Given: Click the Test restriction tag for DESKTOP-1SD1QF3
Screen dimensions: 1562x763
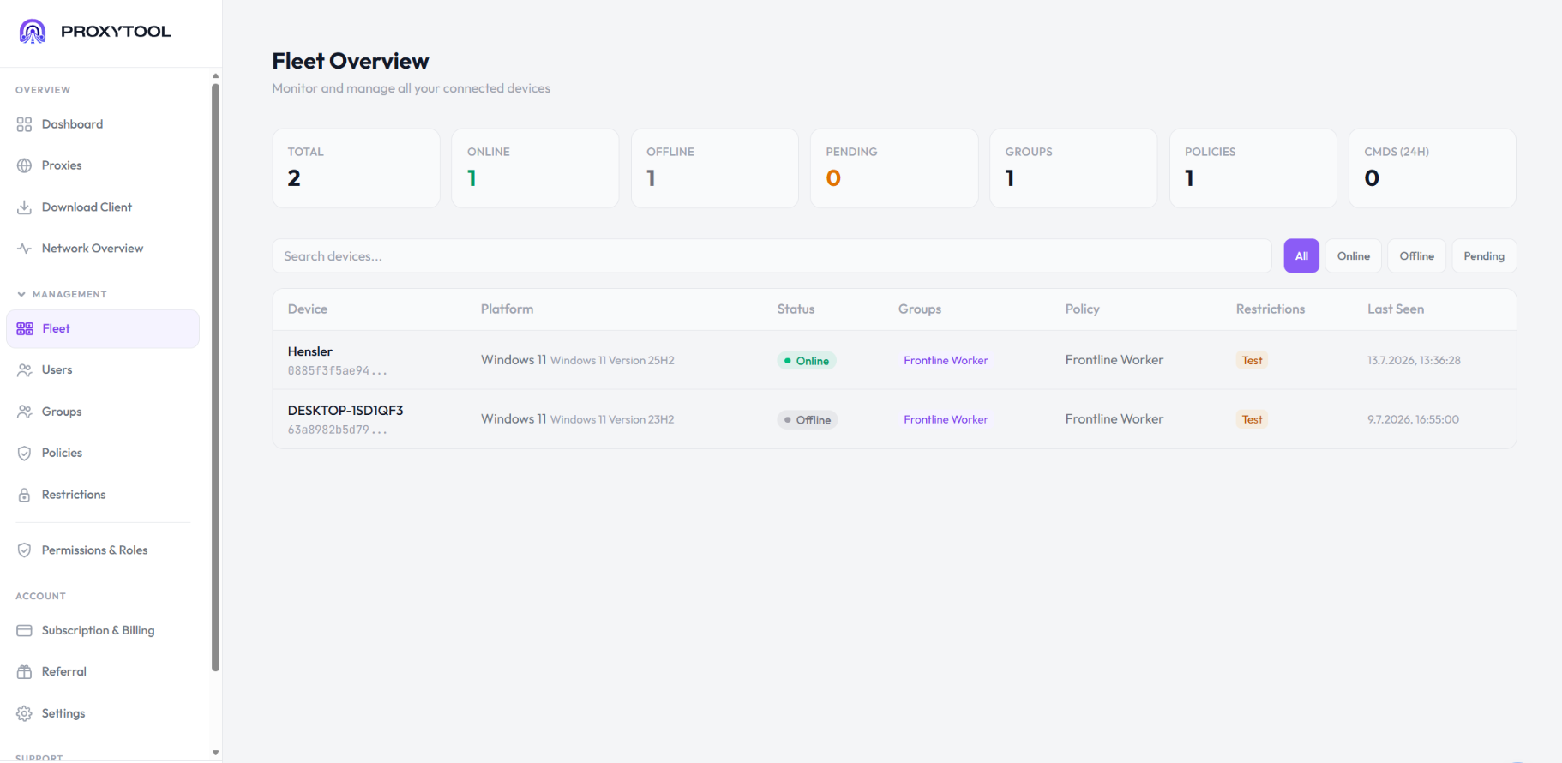Looking at the screenshot, I should pyautogui.click(x=1252, y=420).
